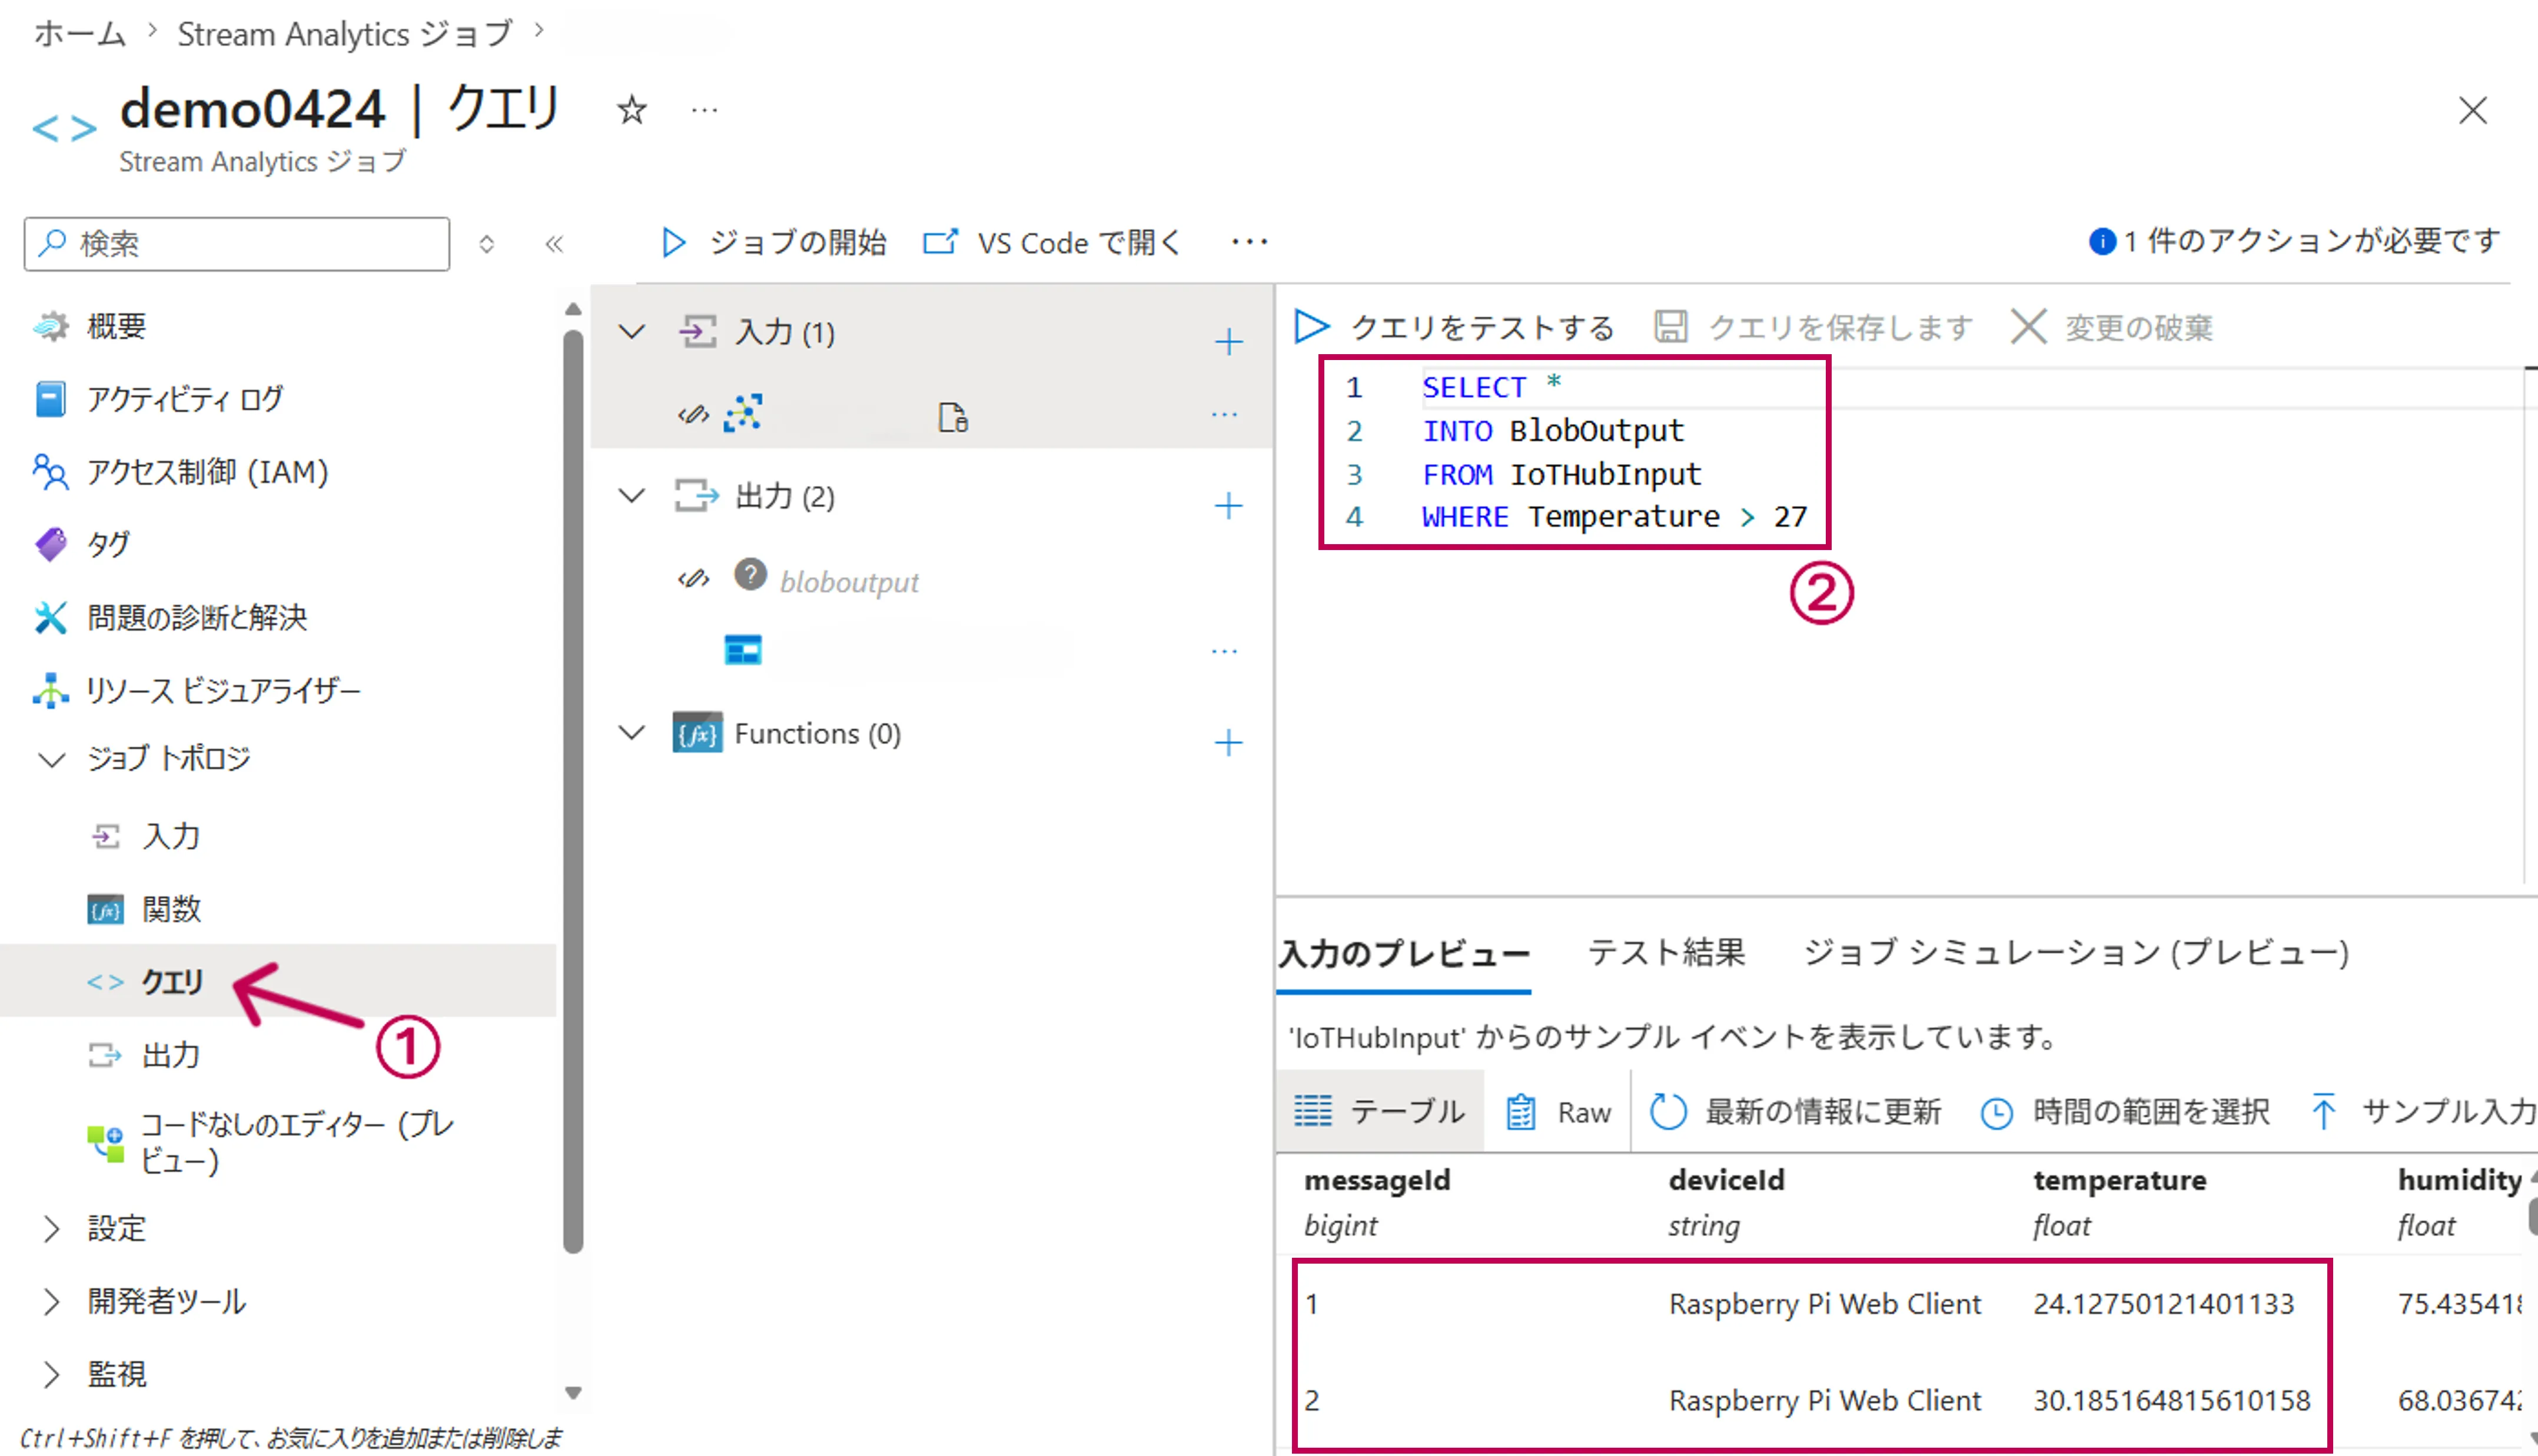Click query editor line 4 WHERE clause

click(x=1615, y=517)
